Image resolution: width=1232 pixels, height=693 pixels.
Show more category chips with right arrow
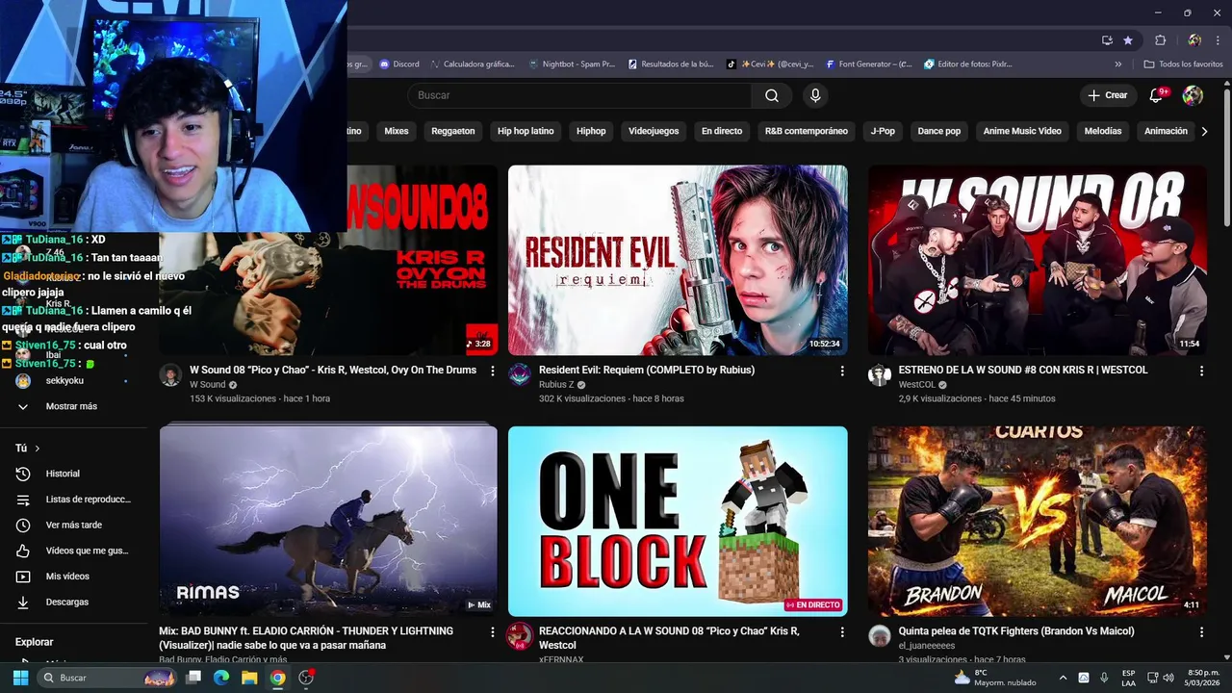pyautogui.click(x=1204, y=131)
